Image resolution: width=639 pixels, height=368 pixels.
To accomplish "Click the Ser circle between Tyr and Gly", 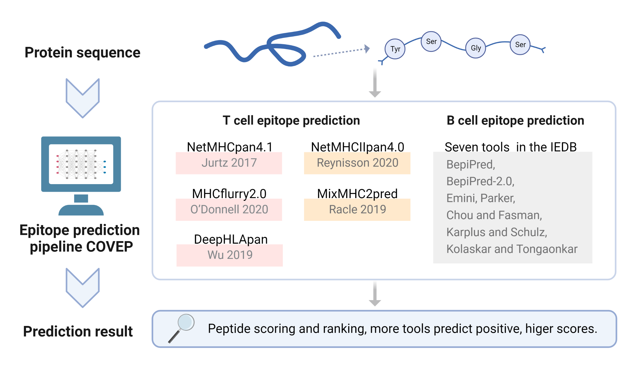I will click(x=431, y=42).
